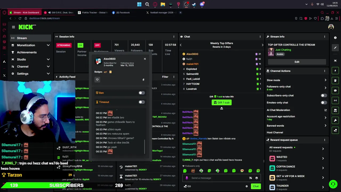Select the pencil edit icon in right rail
Screen dimensions: 341x192
pos(335,48)
